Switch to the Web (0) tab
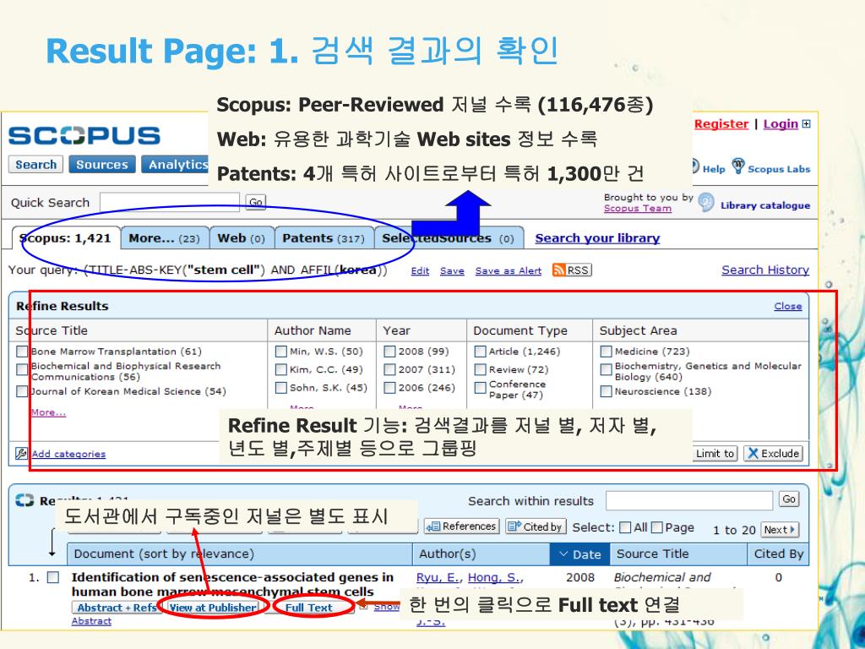Viewport: 865px width, 649px height. [x=242, y=238]
